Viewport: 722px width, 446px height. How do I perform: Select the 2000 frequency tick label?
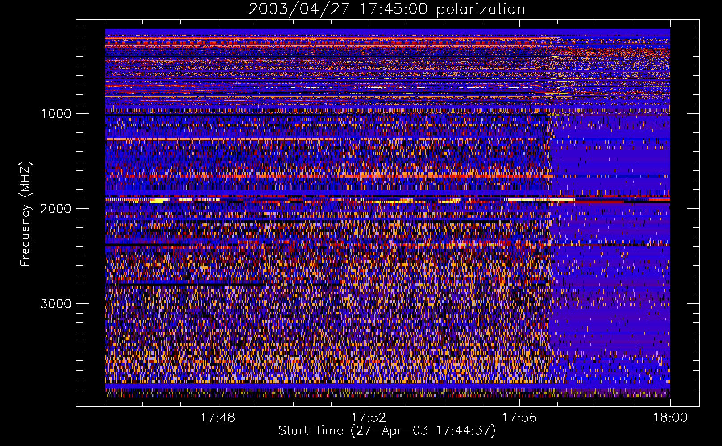(x=56, y=209)
